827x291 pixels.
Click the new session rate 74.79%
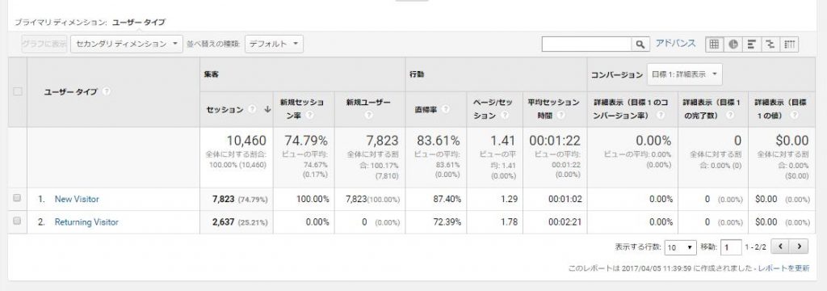tap(306, 141)
